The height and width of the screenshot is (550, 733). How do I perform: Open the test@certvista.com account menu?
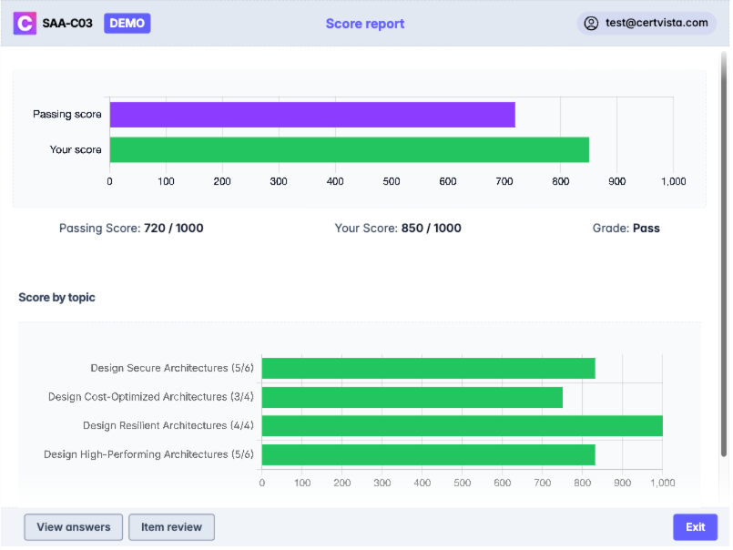tap(646, 23)
